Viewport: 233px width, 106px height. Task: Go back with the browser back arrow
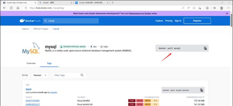click(5, 8)
